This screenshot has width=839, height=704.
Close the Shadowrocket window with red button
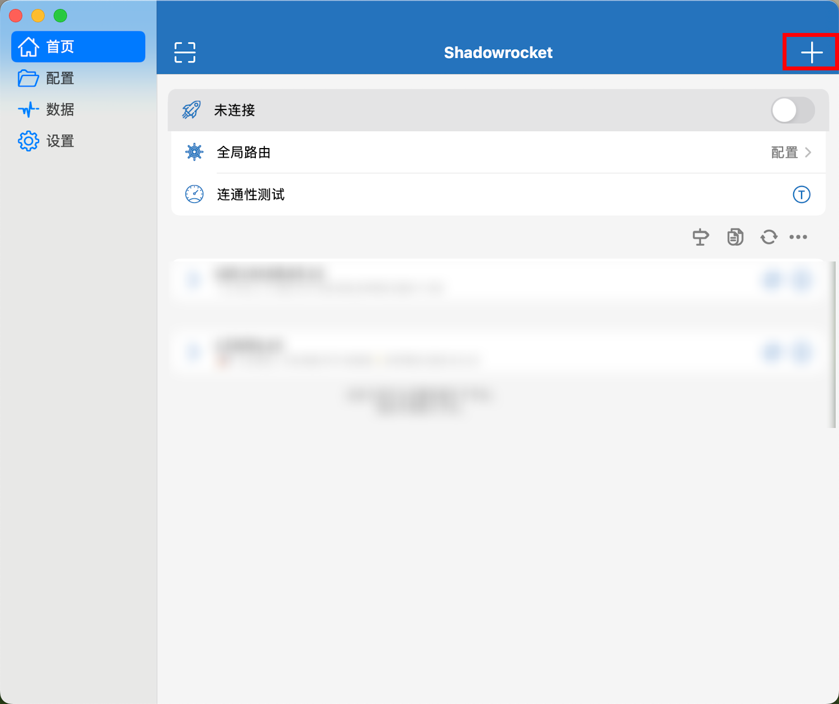(x=16, y=16)
